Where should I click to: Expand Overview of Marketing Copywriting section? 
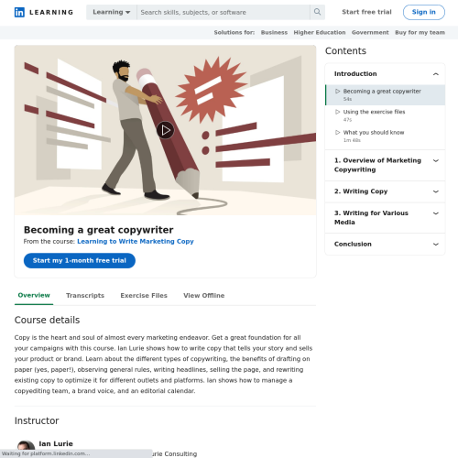436,160
